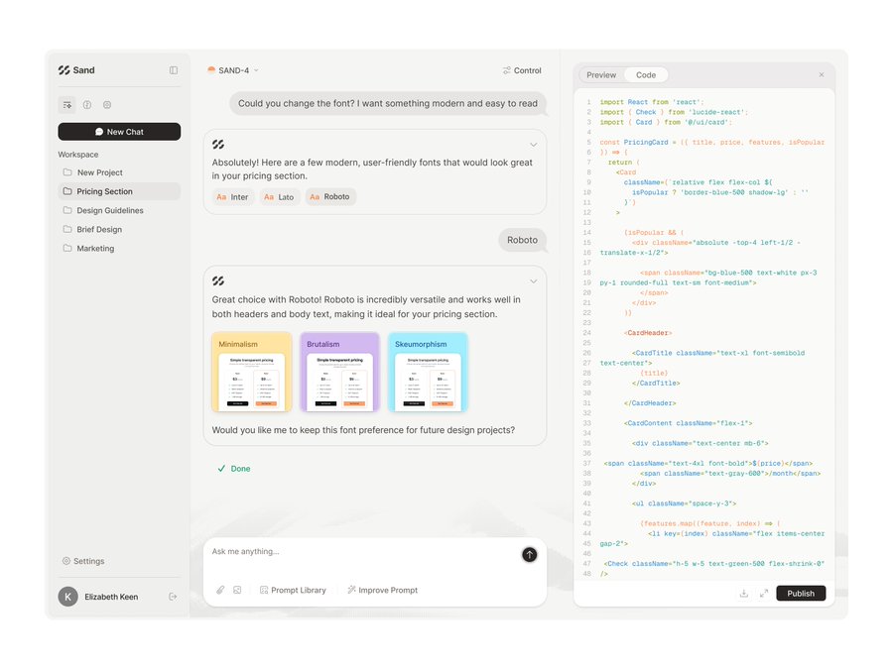Open the Control options
893x669 pixels.
[x=522, y=70]
